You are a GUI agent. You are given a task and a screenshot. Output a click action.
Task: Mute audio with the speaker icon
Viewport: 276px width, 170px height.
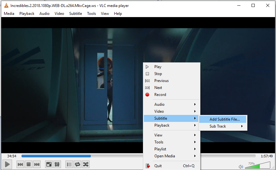241,167
